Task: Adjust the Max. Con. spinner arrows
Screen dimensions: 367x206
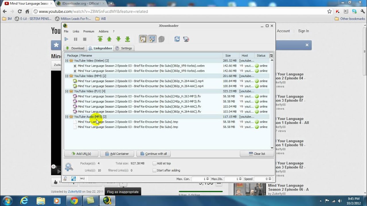Action: click(x=208, y=179)
